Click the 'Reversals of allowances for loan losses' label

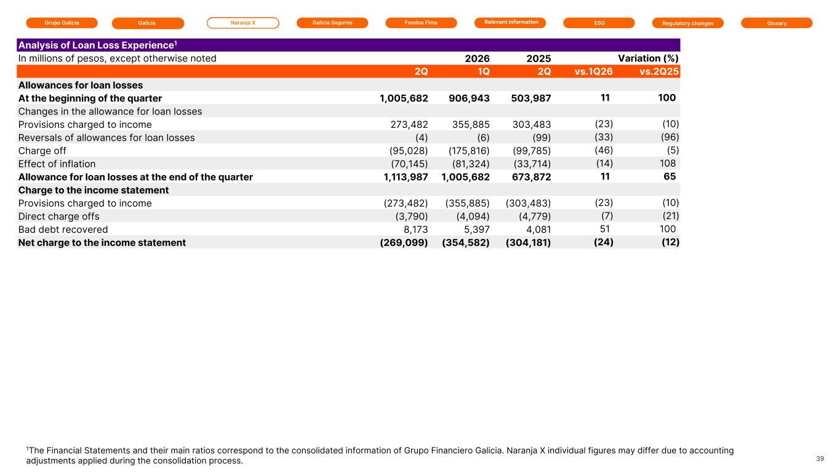click(106, 138)
